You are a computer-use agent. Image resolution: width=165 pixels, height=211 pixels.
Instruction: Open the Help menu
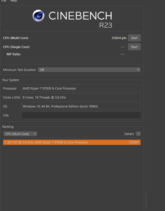13,1
